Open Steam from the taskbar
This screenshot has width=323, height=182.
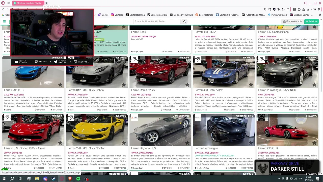coord(53,179)
